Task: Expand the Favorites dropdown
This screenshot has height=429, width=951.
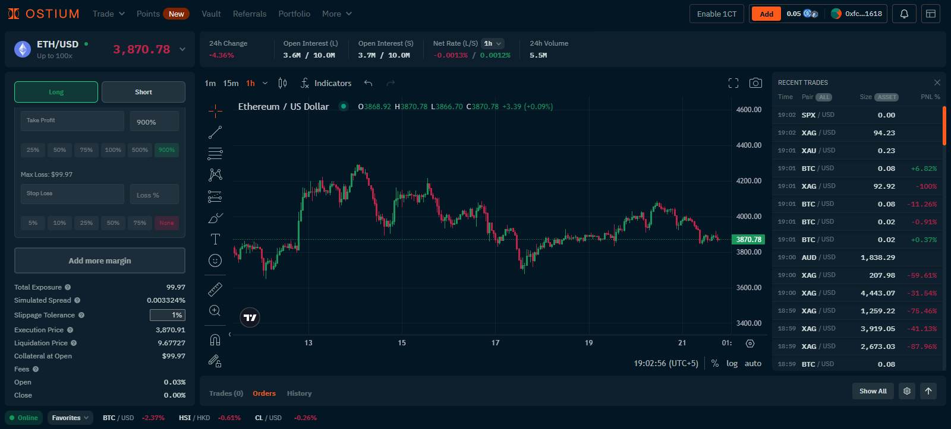Action: [70, 418]
